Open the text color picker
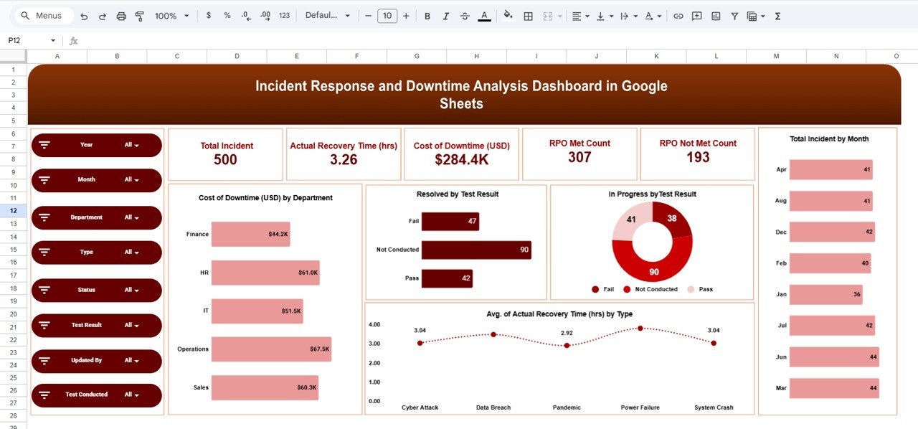The height and width of the screenshot is (429, 918). (x=483, y=16)
